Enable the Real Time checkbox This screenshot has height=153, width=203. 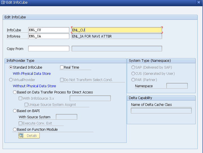point(62,67)
